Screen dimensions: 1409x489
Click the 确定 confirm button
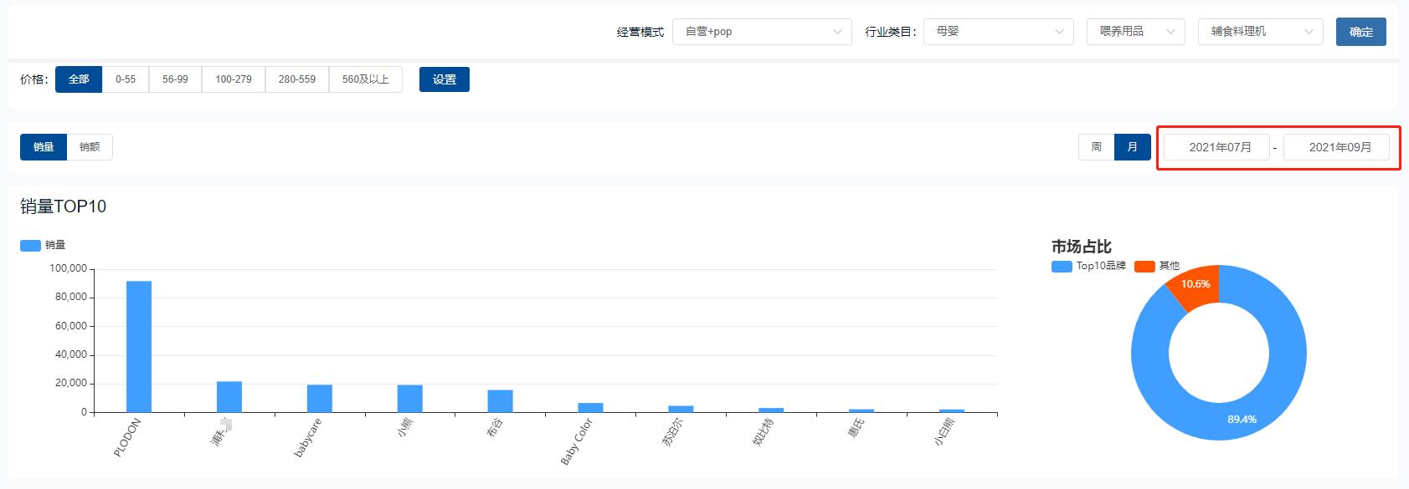pyautogui.click(x=1360, y=32)
